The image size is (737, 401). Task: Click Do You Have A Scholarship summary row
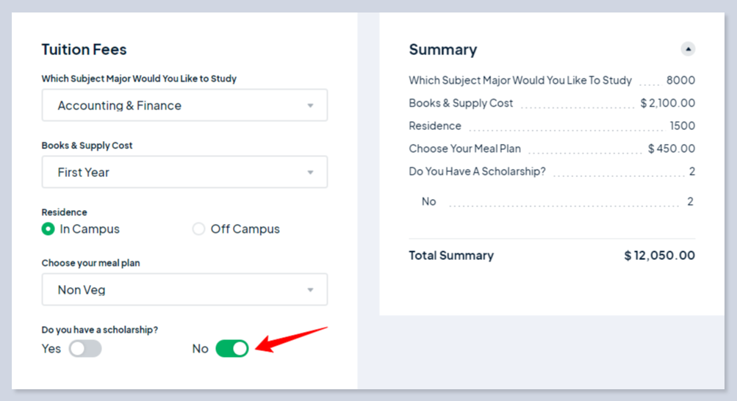tap(478, 172)
